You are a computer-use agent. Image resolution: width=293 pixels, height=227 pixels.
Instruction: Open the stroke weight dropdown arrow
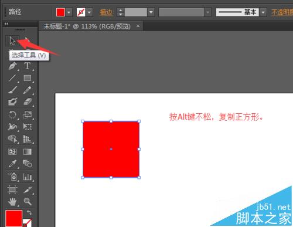point(151,12)
